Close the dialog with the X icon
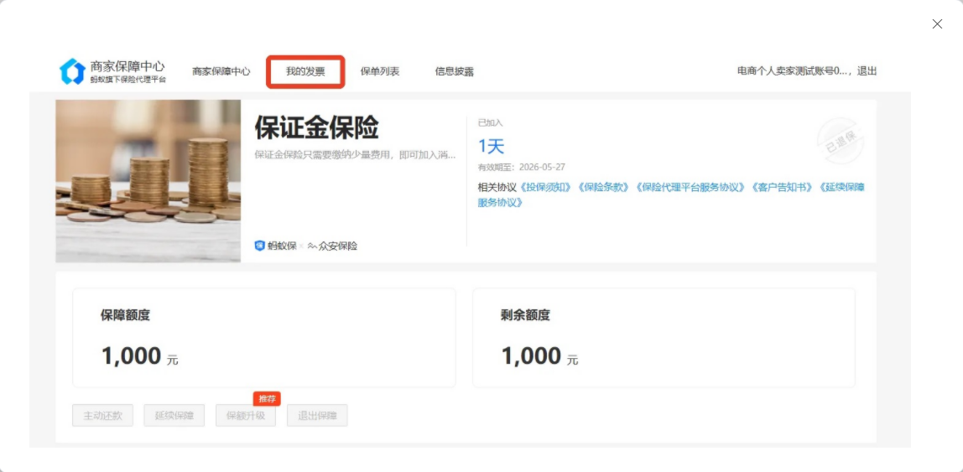The width and height of the screenshot is (963, 472). 937,24
